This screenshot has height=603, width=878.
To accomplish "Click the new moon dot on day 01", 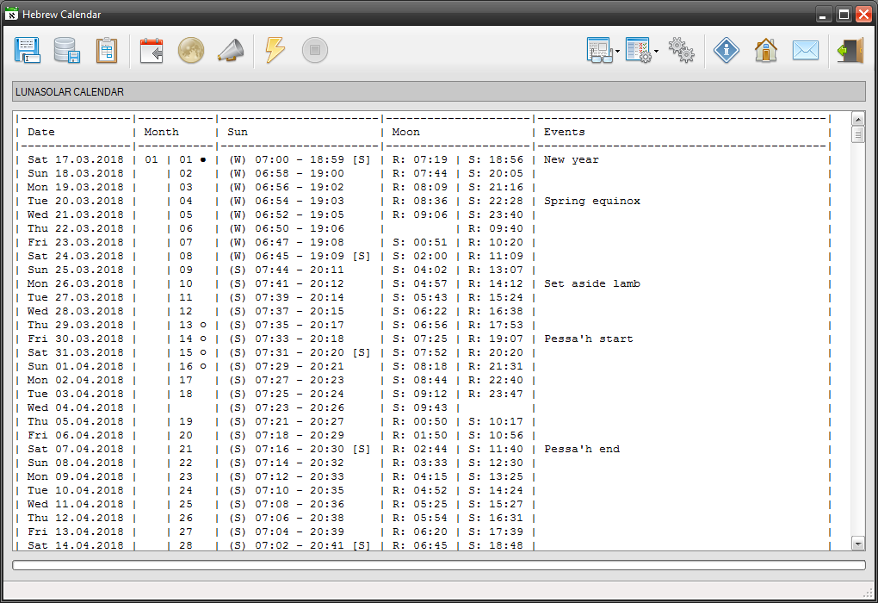I will 202,159.
